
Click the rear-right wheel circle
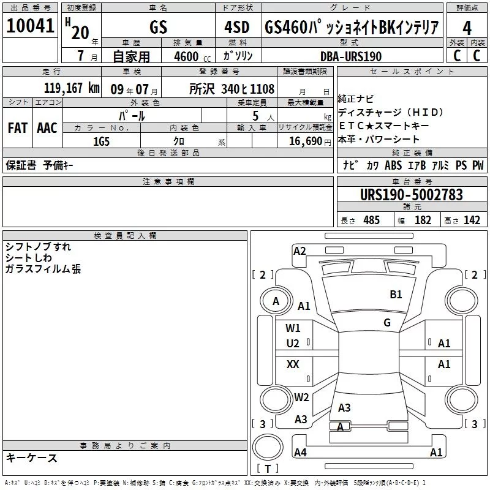tap(462, 399)
